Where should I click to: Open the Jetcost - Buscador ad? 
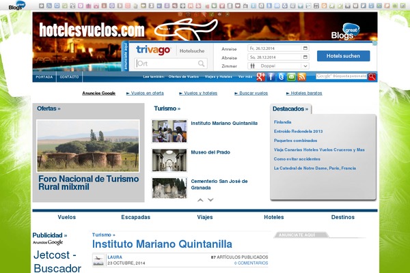[57, 261]
